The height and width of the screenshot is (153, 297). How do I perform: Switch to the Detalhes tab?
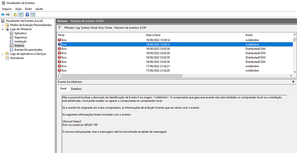(76, 89)
